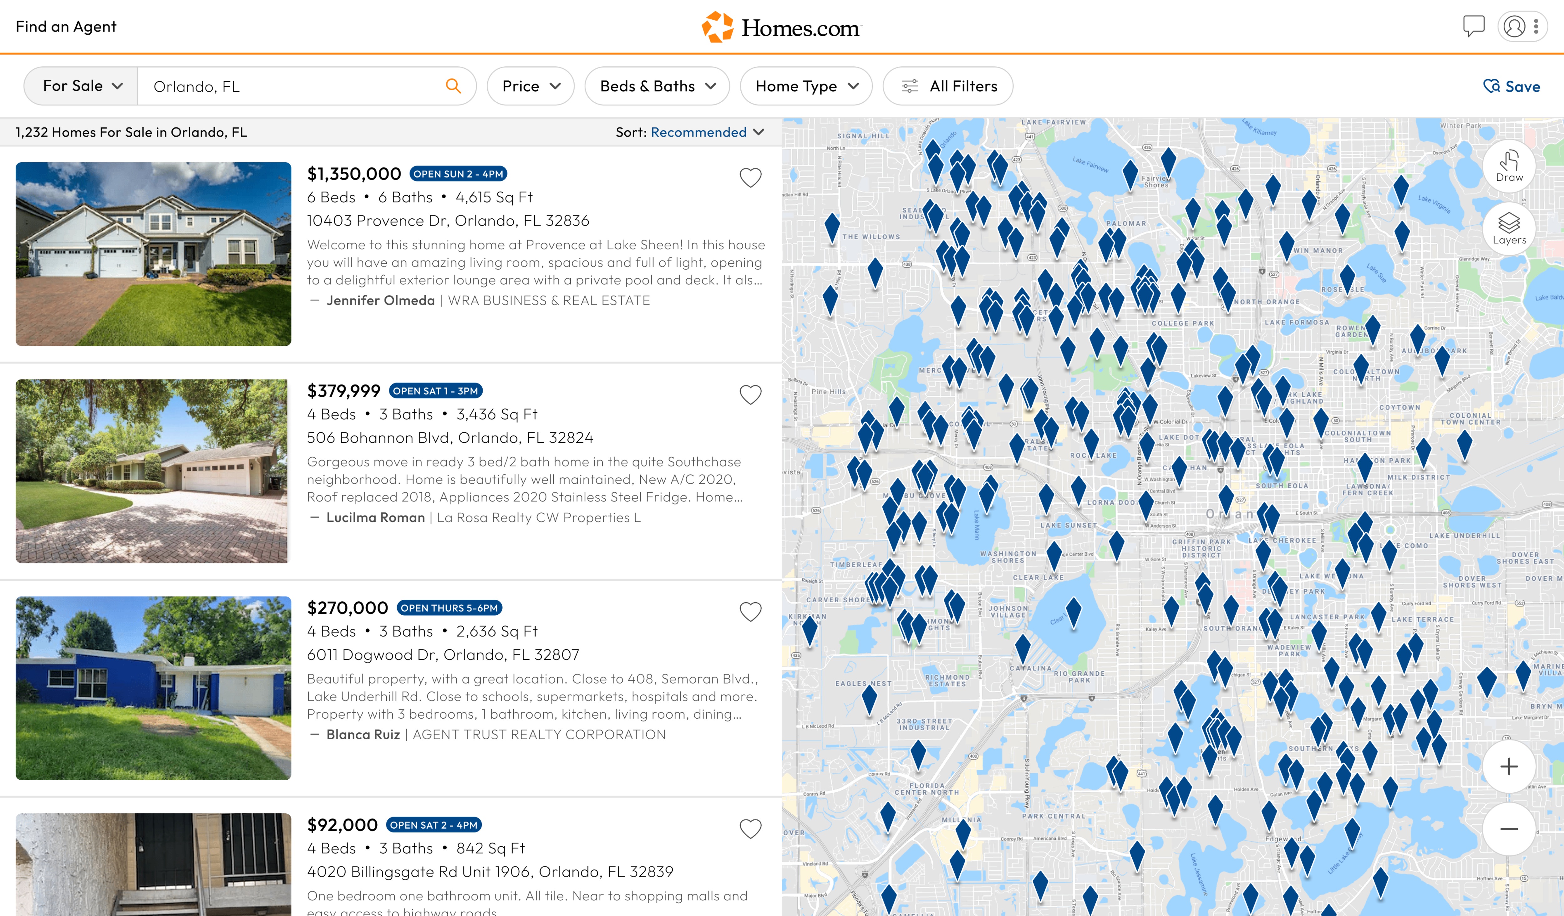Click the $379,999 price text
1564x916 pixels.
pyautogui.click(x=343, y=391)
